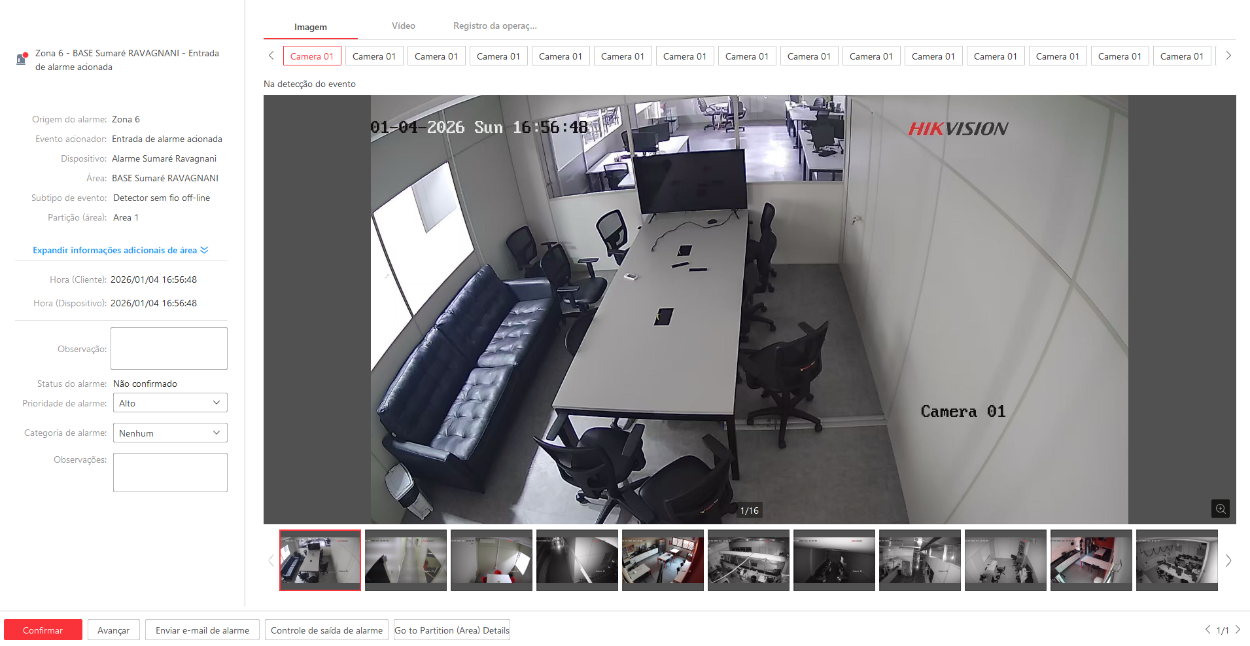
Task: Click Go to Partition (Area) Details
Action: click(x=451, y=630)
